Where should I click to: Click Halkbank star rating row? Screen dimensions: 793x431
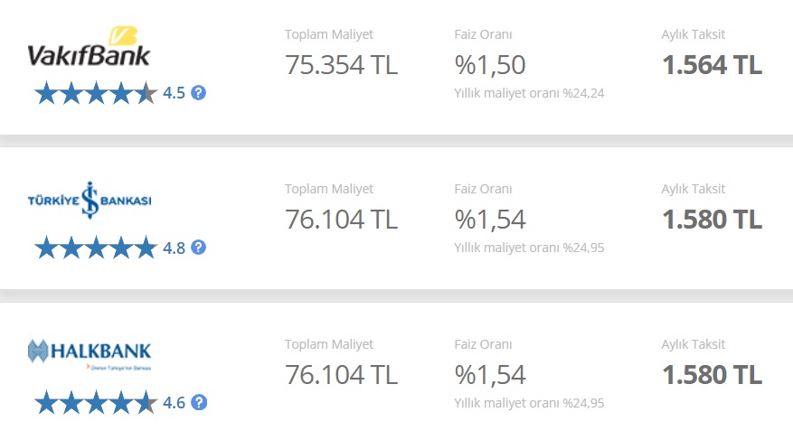coord(96,402)
